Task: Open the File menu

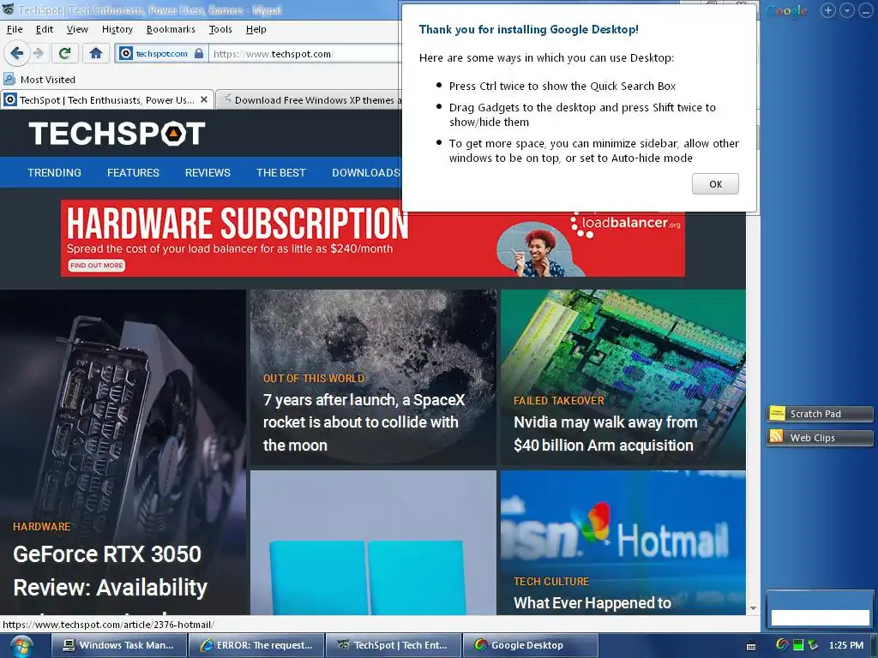Action: [x=15, y=29]
